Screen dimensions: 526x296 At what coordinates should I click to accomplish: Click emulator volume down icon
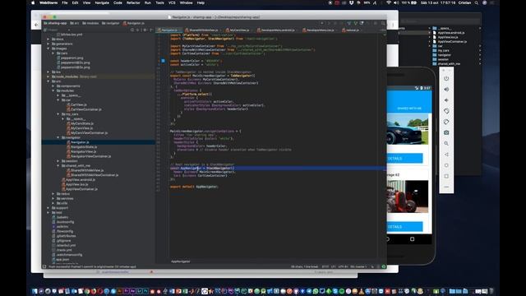click(446, 100)
